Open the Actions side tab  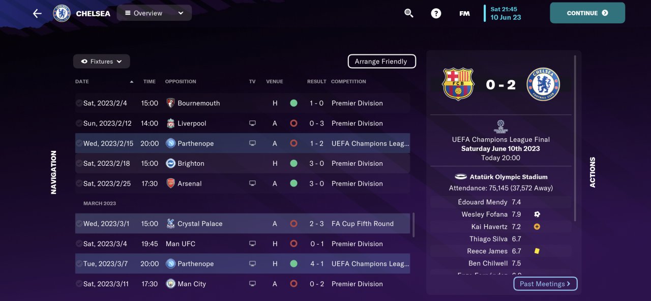pos(593,172)
